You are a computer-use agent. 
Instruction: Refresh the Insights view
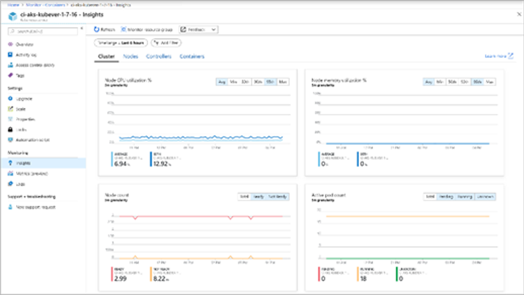pyautogui.click(x=104, y=30)
